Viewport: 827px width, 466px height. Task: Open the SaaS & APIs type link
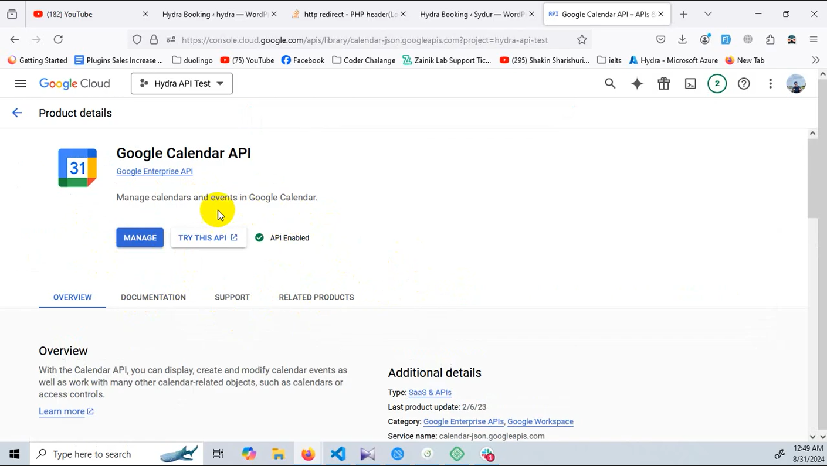[x=430, y=393]
